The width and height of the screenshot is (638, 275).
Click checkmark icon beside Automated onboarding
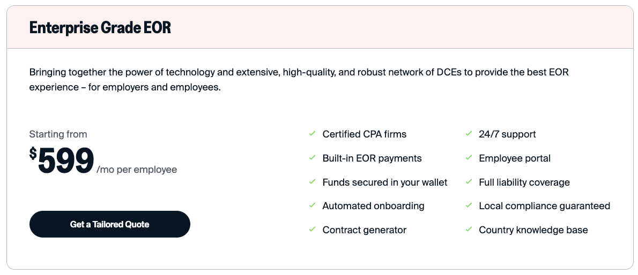[x=312, y=205]
